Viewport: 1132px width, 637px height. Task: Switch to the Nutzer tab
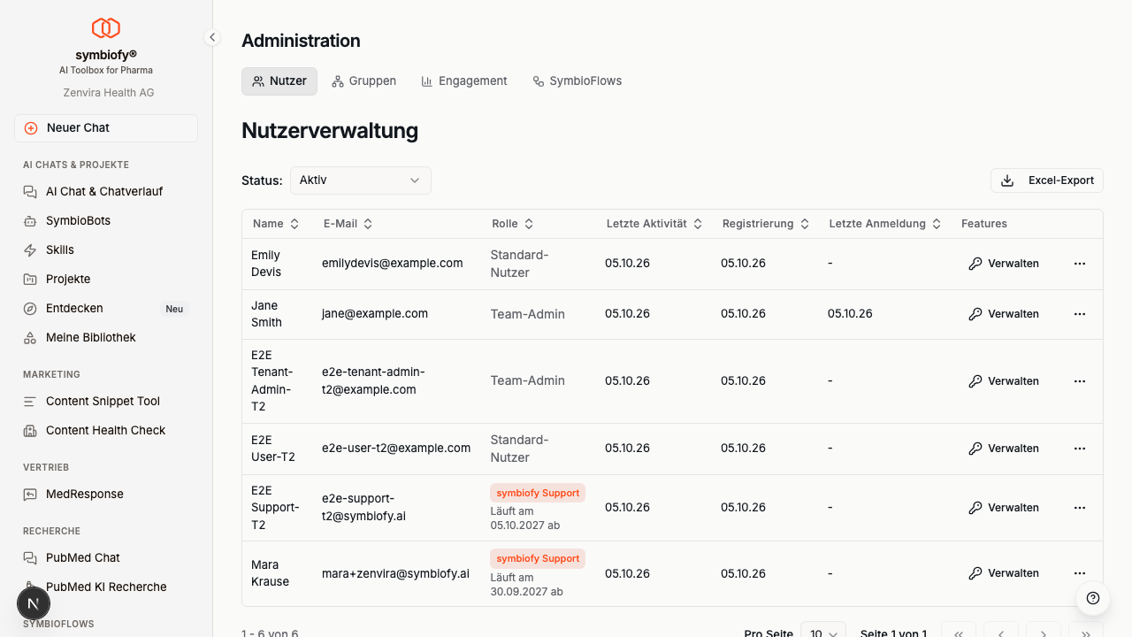[x=279, y=81]
